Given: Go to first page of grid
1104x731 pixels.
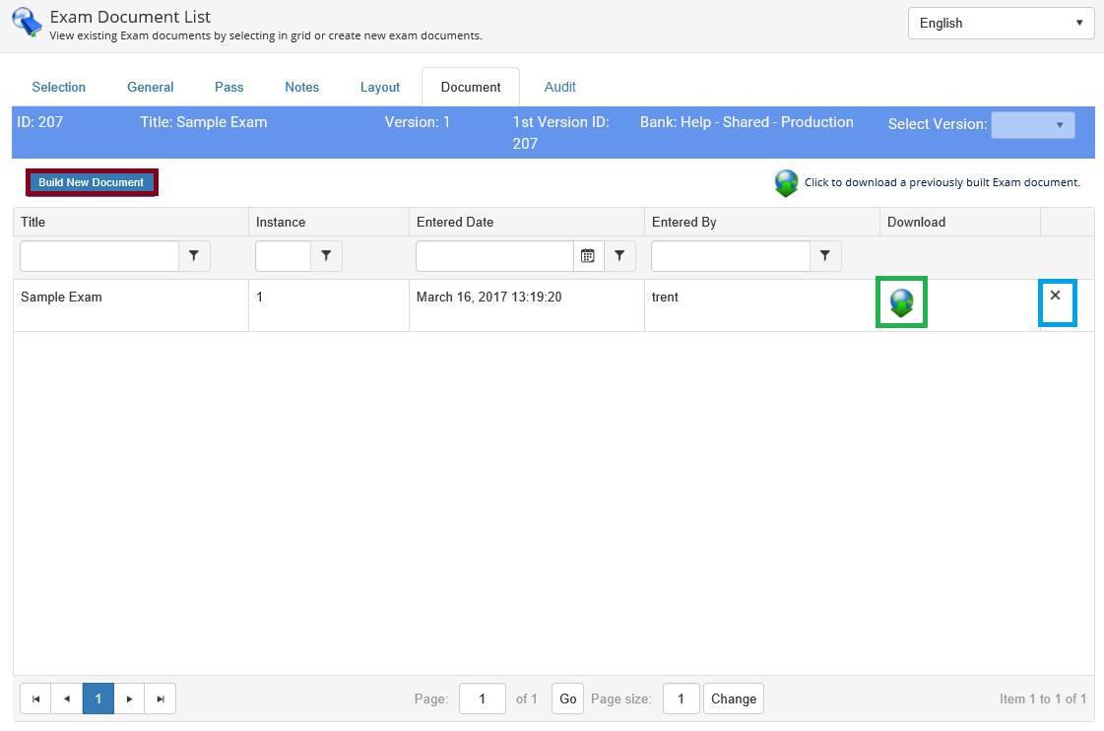Looking at the screenshot, I should 35,698.
